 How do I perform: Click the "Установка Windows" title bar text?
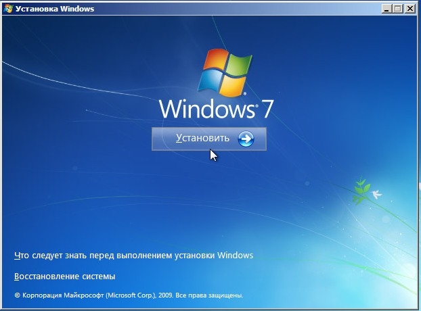tap(55, 9)
